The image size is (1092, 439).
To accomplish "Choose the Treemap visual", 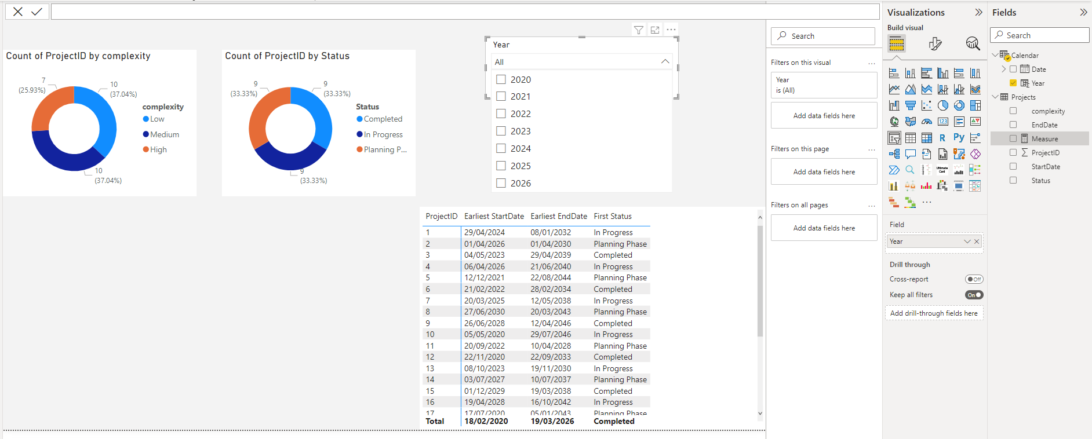I will (x=975, y=105).
